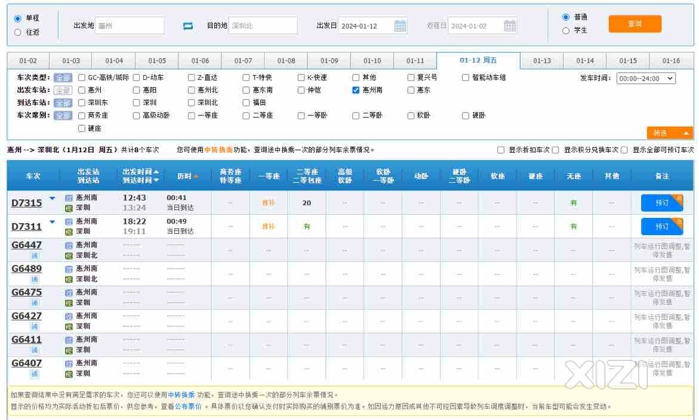The height and width of the screenshot is (420, 699).
Task: Select 全部 for 到达车站 filter
Action: (x=63, y=103)
